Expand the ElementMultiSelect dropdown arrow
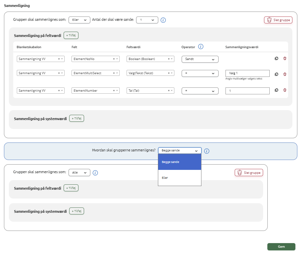 (x=117, y=73)
